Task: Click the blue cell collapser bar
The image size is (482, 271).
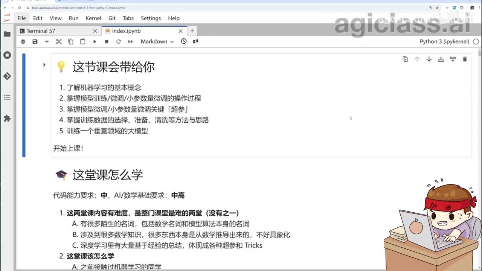Action: [x=24, y=105]
